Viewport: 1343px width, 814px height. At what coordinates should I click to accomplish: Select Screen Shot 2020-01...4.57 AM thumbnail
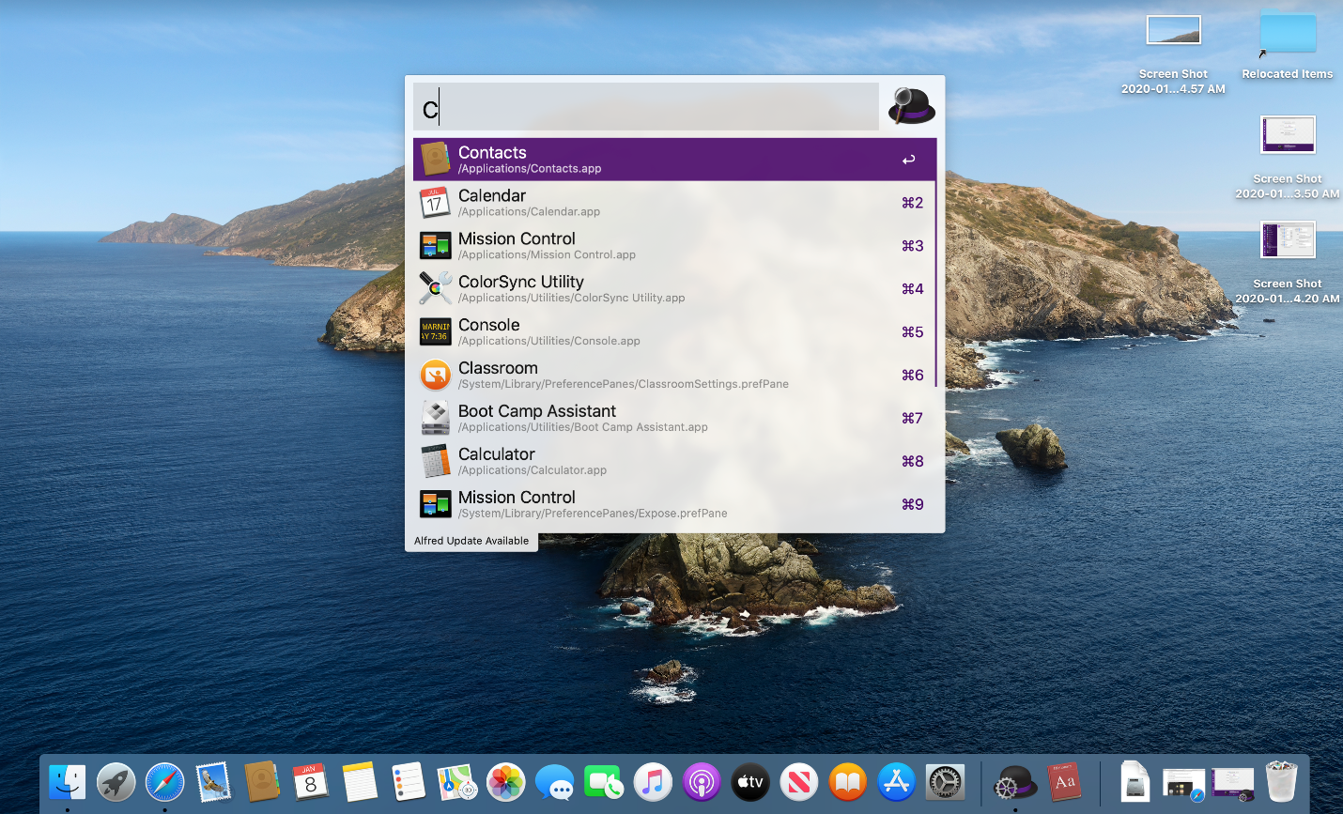(x=1173, y=31)
